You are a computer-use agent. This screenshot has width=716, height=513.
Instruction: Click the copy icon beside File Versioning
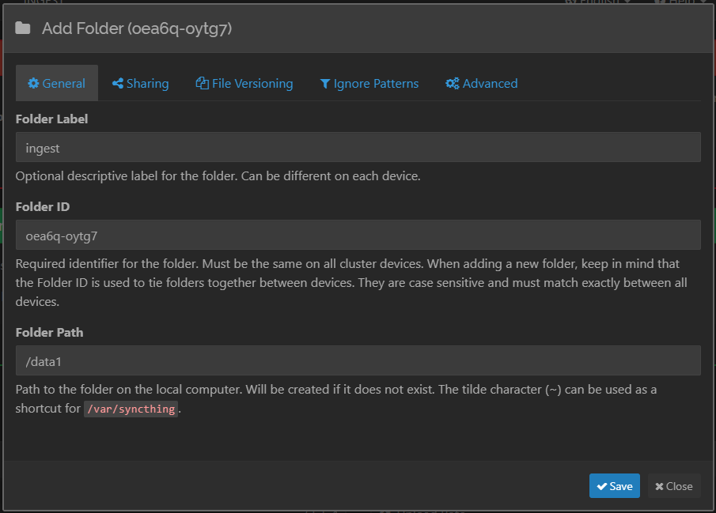point(202,84)
